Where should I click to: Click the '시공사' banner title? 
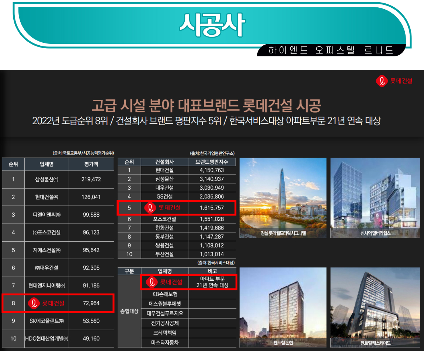point(212,25)
